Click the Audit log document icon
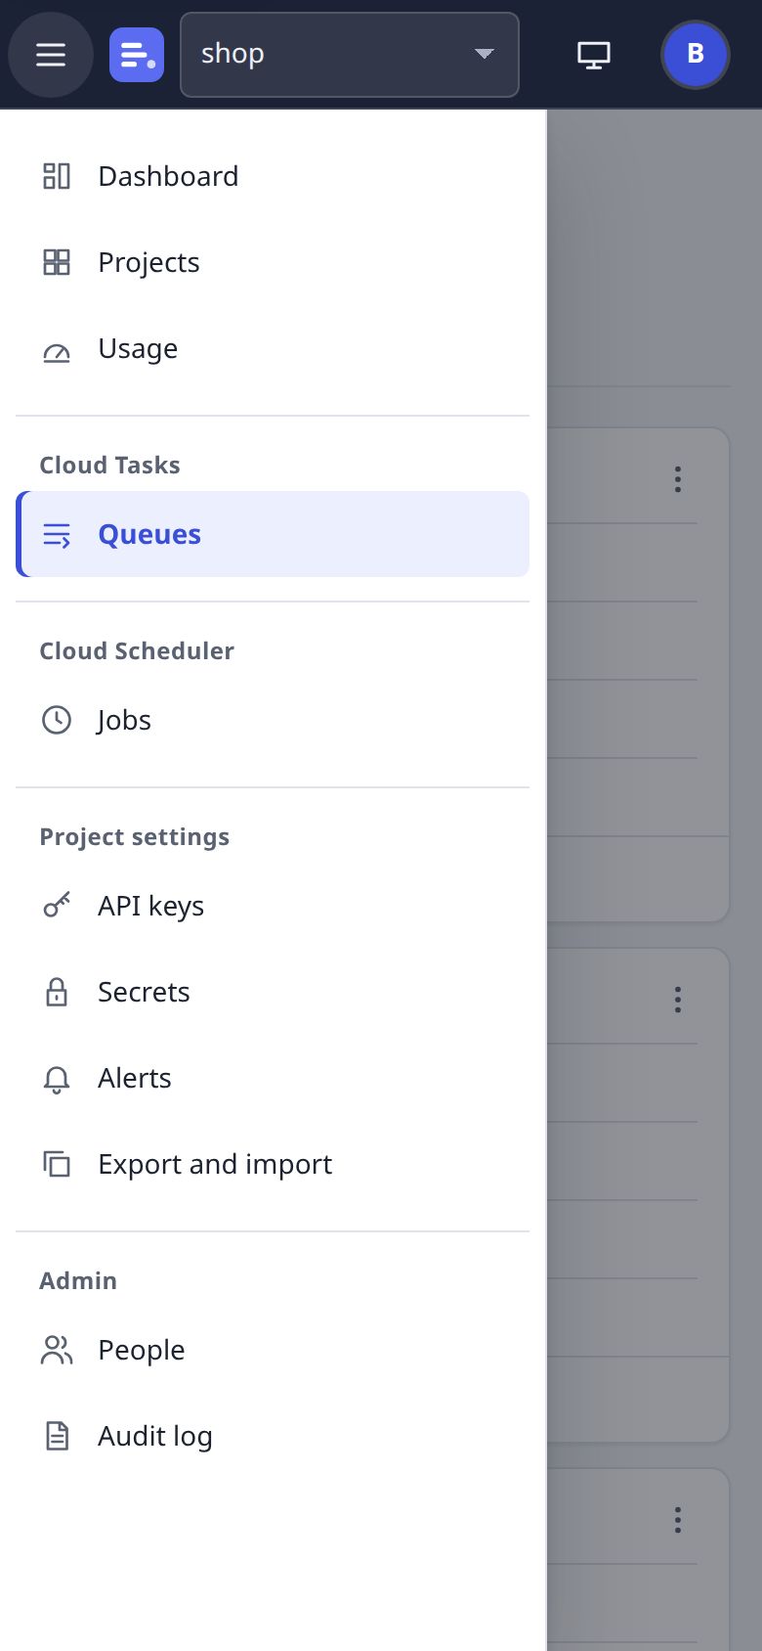 tap(57, 1436)
